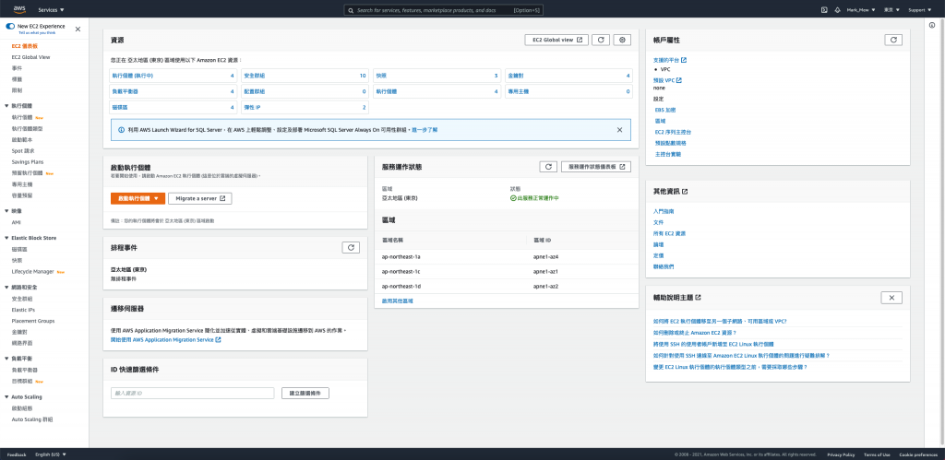Viewport: 945px width, 460px height.
Task: Click the Migrate a server button
Action: tap(200, 198)
